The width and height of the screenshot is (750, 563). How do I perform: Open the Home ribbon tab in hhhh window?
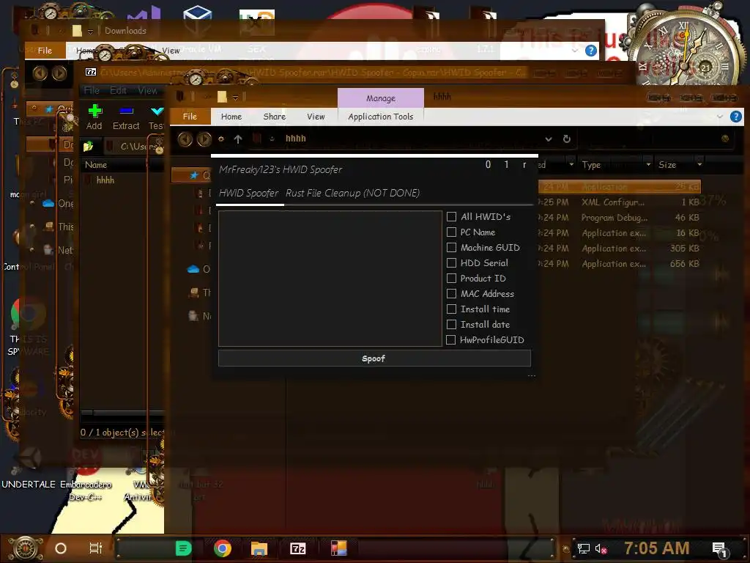point(231,117)
